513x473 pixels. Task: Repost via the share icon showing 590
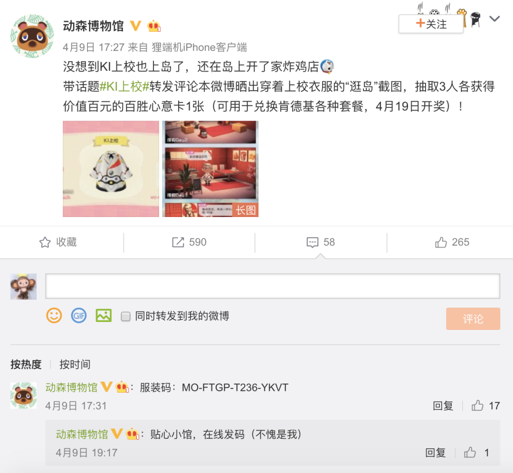click(x=189, y=242)
